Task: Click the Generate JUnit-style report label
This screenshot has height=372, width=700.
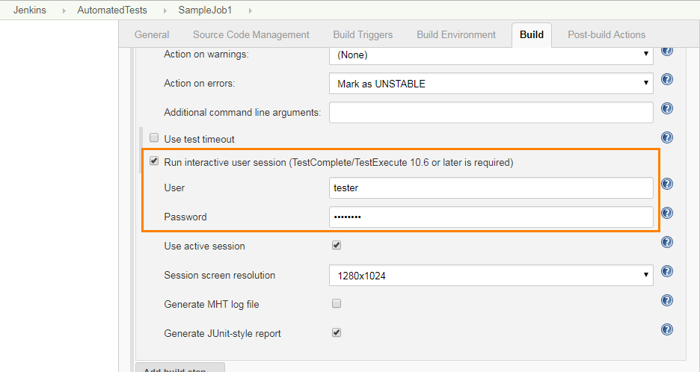Action: pyautogui.click(x=222, y=334)
